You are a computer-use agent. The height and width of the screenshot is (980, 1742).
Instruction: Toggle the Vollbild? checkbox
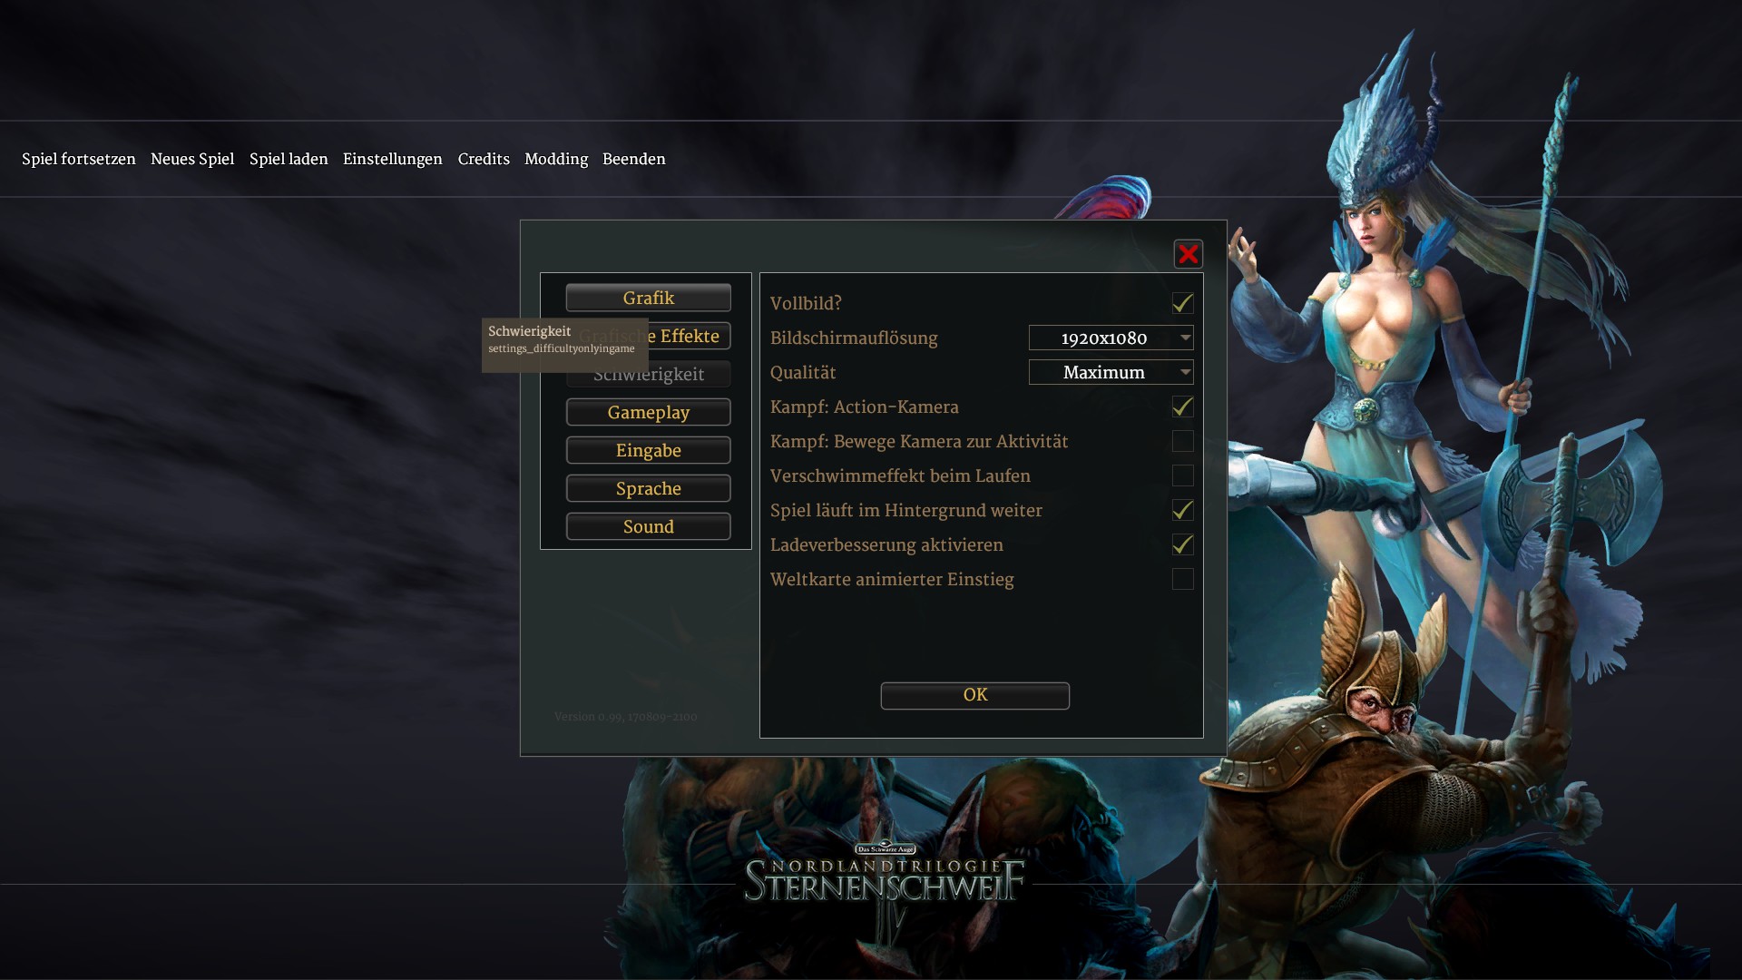[1182, 303]
